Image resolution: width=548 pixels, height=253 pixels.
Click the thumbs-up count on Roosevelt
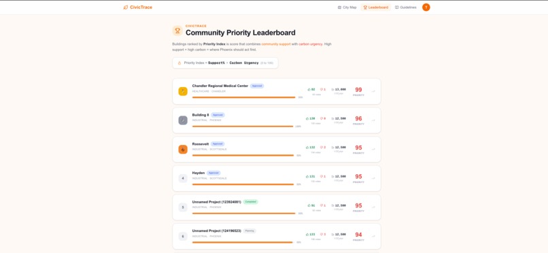(310, 148)
